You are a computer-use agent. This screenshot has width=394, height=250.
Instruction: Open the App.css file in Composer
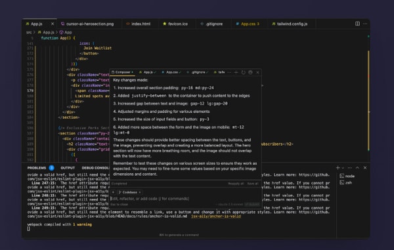[171, 72]
